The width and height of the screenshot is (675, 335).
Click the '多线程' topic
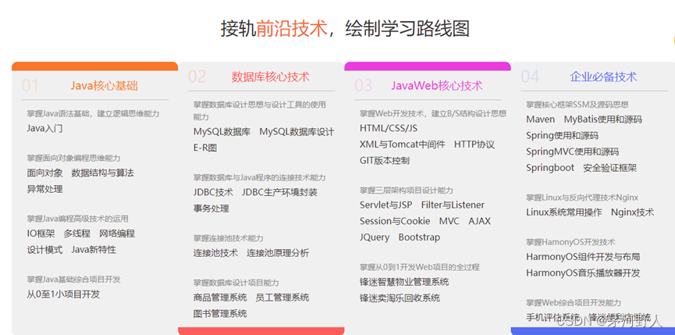(x=77, y=233)
